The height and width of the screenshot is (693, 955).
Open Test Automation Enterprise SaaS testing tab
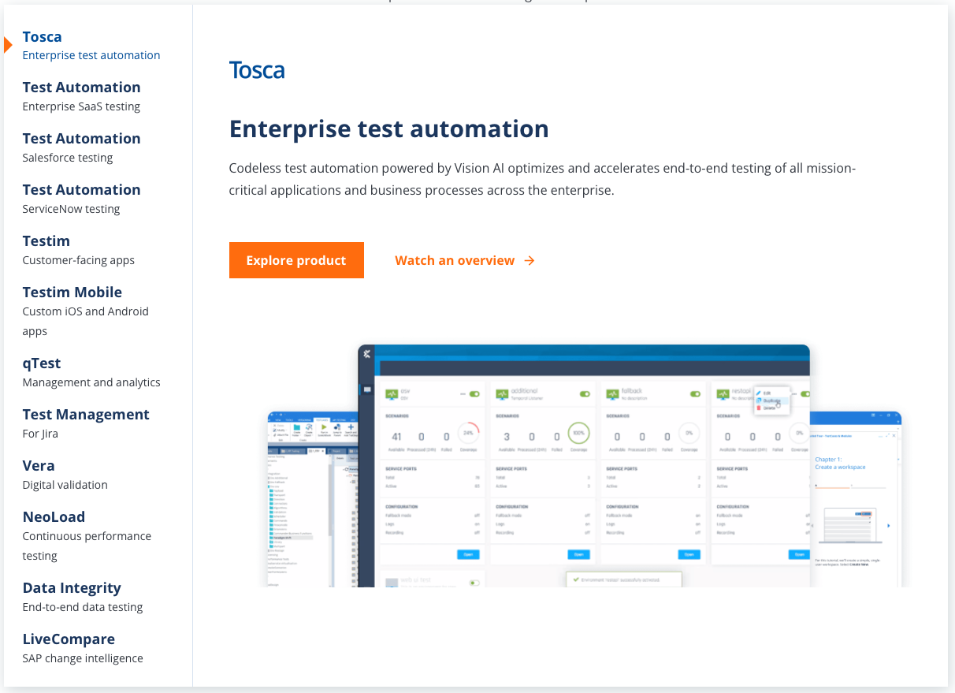tap(82, 96)
